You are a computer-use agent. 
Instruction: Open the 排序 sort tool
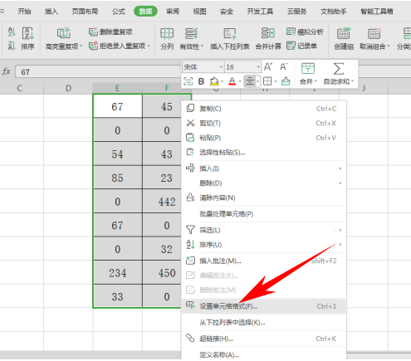(x=27, y=39)
